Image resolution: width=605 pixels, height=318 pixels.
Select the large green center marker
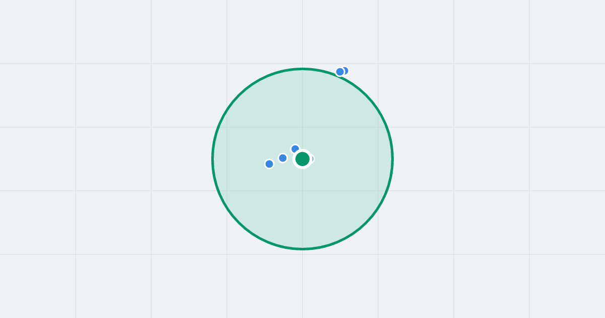(302, 159)
